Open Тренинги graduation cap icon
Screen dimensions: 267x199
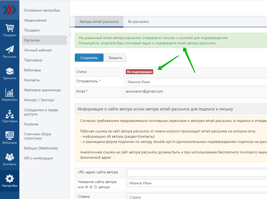(x=10, y=71)
